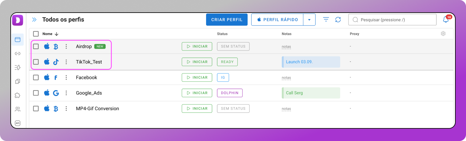Click the Bitcoin icon in Airdrop row

click(x=56, y=46)
